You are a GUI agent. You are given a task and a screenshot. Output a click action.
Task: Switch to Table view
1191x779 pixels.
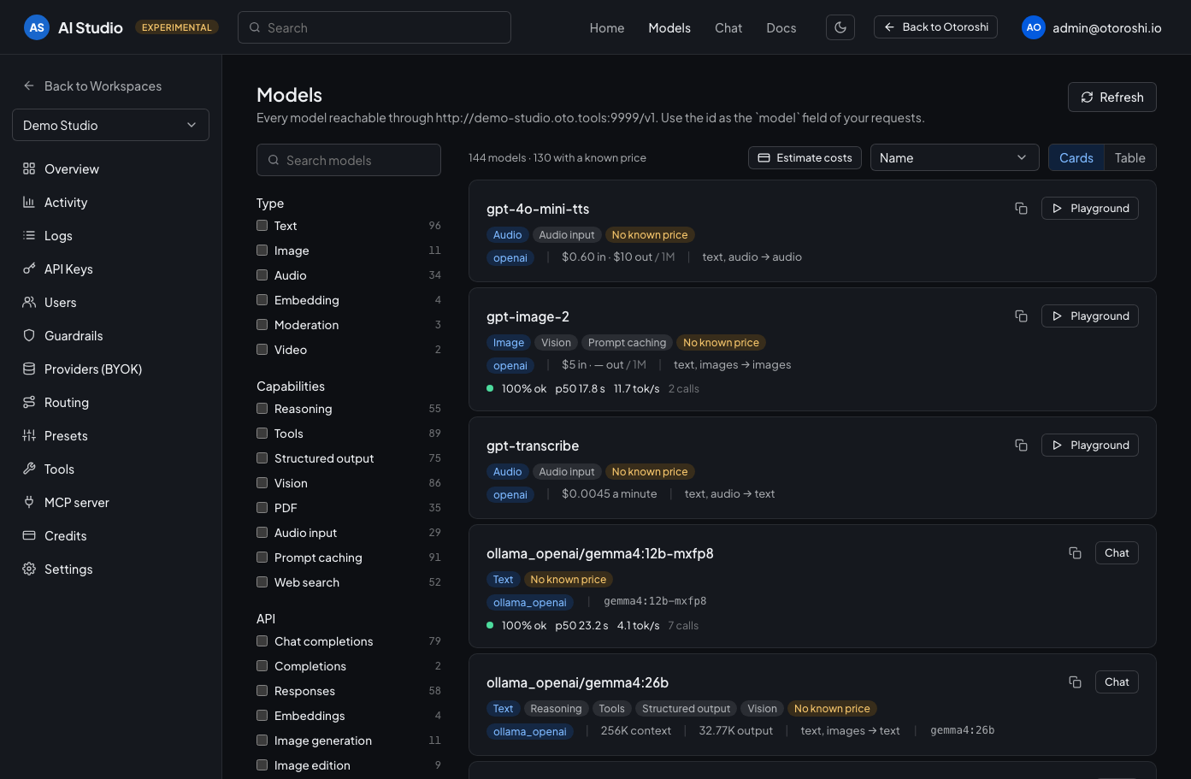(x=1129, y=158)
